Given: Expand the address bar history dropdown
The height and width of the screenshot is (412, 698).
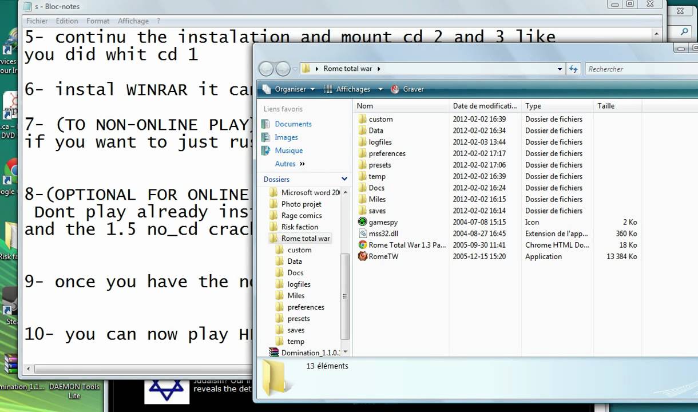Looking at the screenshot, I should (560, 69).
